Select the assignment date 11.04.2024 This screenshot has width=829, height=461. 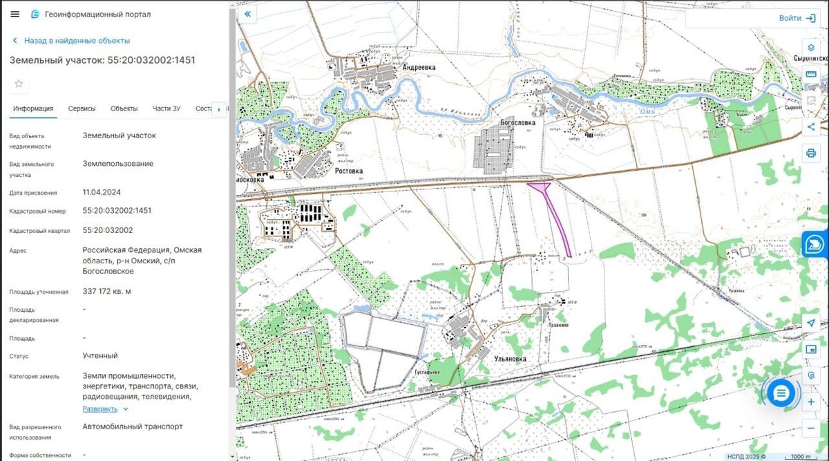point(102,192)
